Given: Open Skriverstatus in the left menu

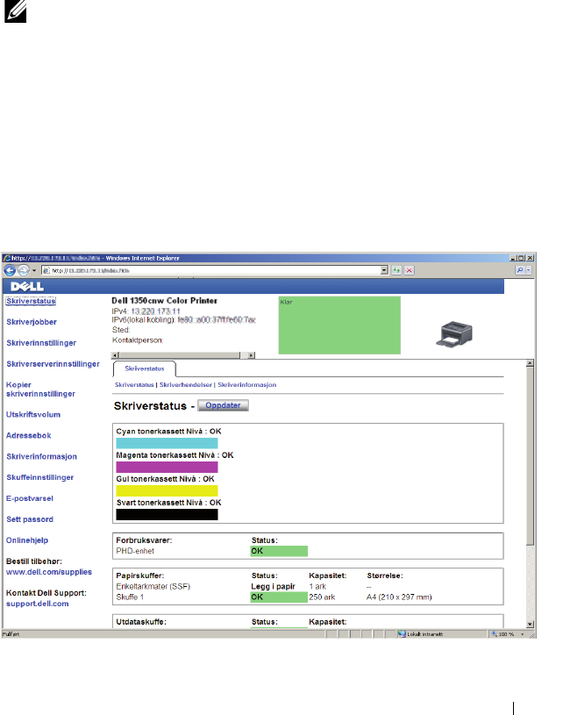Looking at the screenshot, I should click(x=31, y=301).
